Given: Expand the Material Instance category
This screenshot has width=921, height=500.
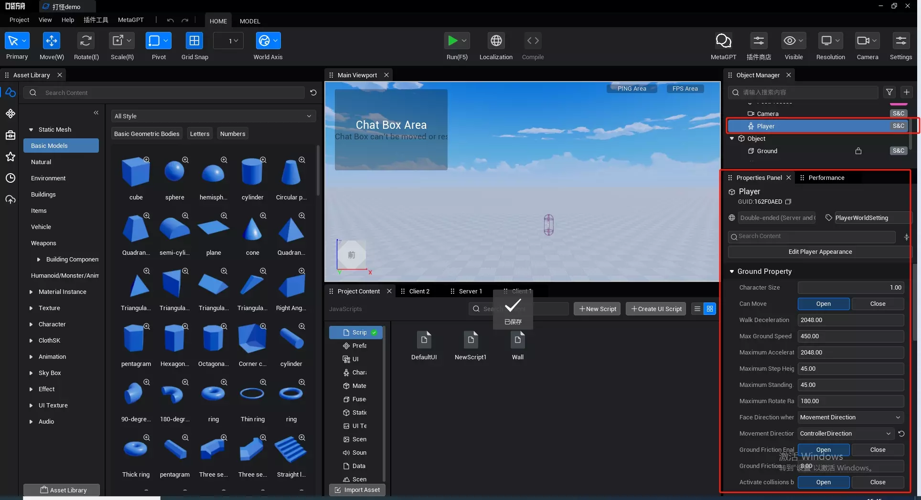Looking at the screenshot, I should click(x=31, y=292).
